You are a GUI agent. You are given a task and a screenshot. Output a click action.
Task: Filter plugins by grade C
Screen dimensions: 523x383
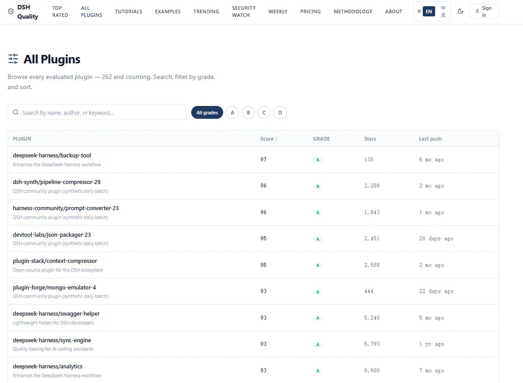click(264, 113)
